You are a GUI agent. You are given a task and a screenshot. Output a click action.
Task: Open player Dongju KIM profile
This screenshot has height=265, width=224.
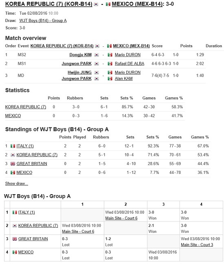click(x=81, y=55)
